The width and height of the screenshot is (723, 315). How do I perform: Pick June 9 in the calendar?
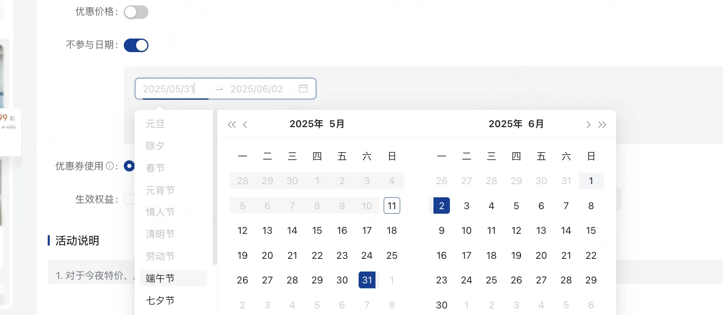coord(442,231)
